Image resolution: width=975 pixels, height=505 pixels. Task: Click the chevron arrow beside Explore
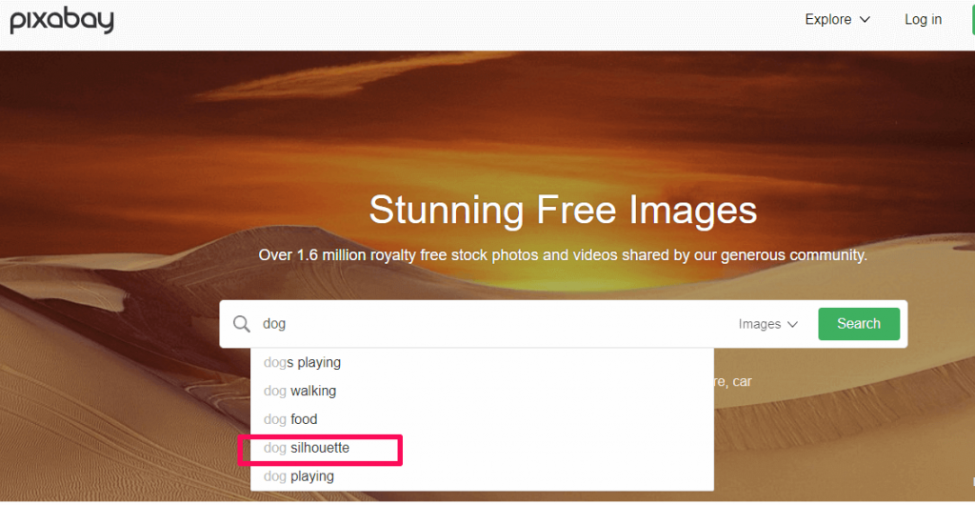[865, 20]
